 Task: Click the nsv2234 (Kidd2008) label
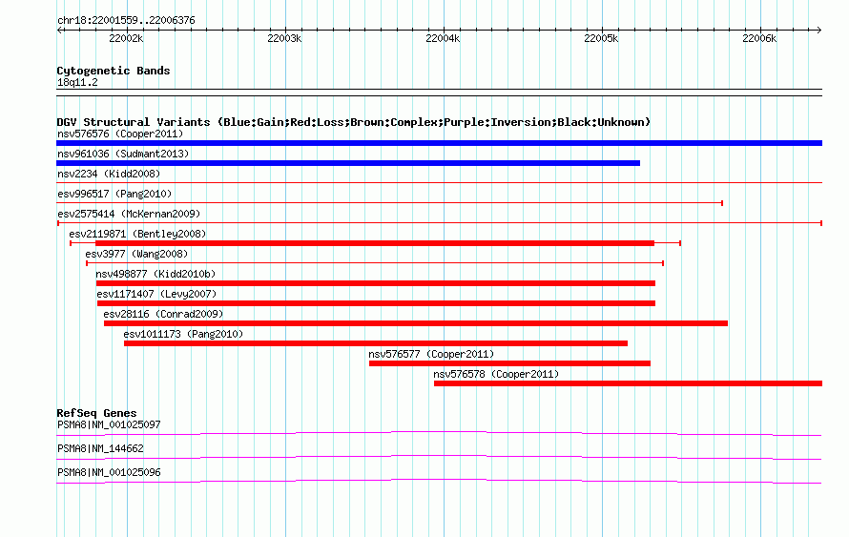[109, 174]
